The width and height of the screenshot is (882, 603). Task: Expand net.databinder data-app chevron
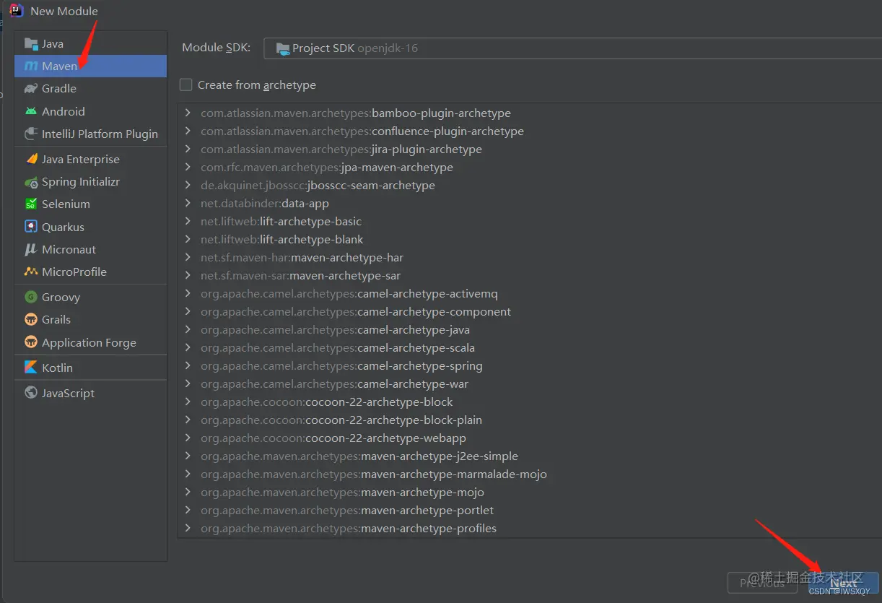point(188,203)
